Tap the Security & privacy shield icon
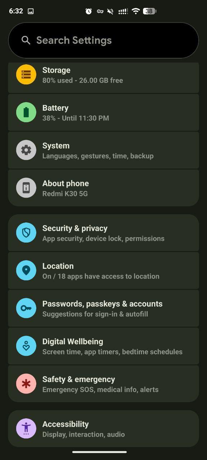This screenshot has width=207, height=460. (x=26, y=233)
